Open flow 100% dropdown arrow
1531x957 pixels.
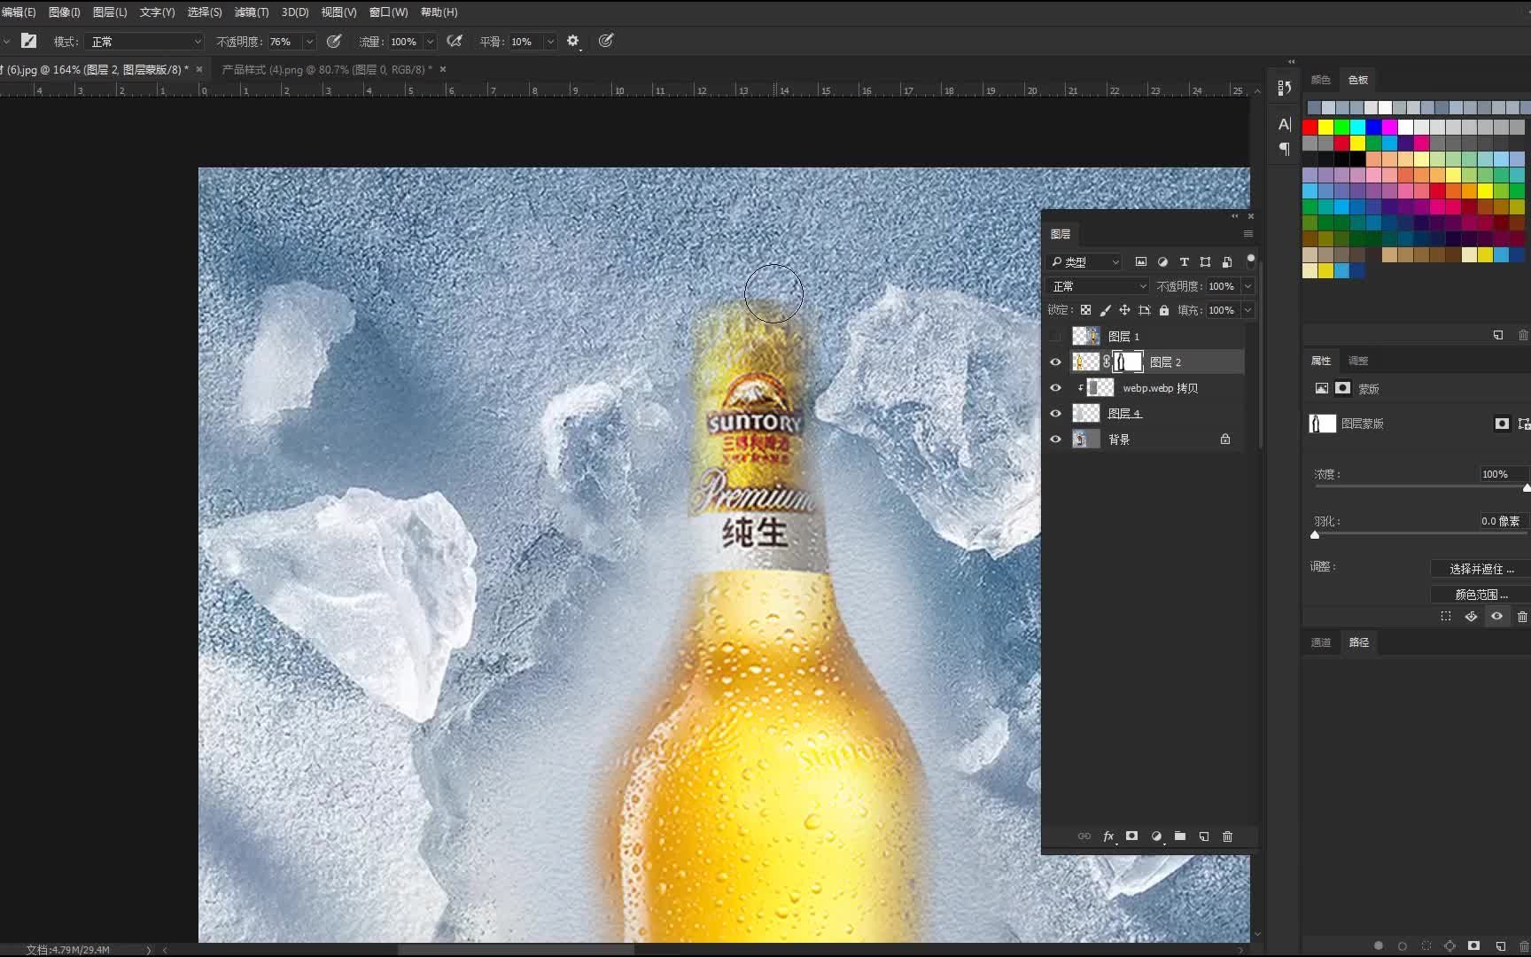pyautogui.click(x=430, y=42)
